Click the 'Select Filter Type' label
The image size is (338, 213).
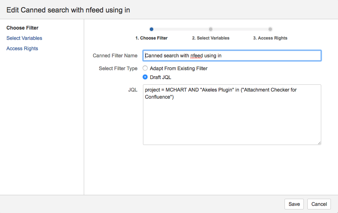[118, 68]
